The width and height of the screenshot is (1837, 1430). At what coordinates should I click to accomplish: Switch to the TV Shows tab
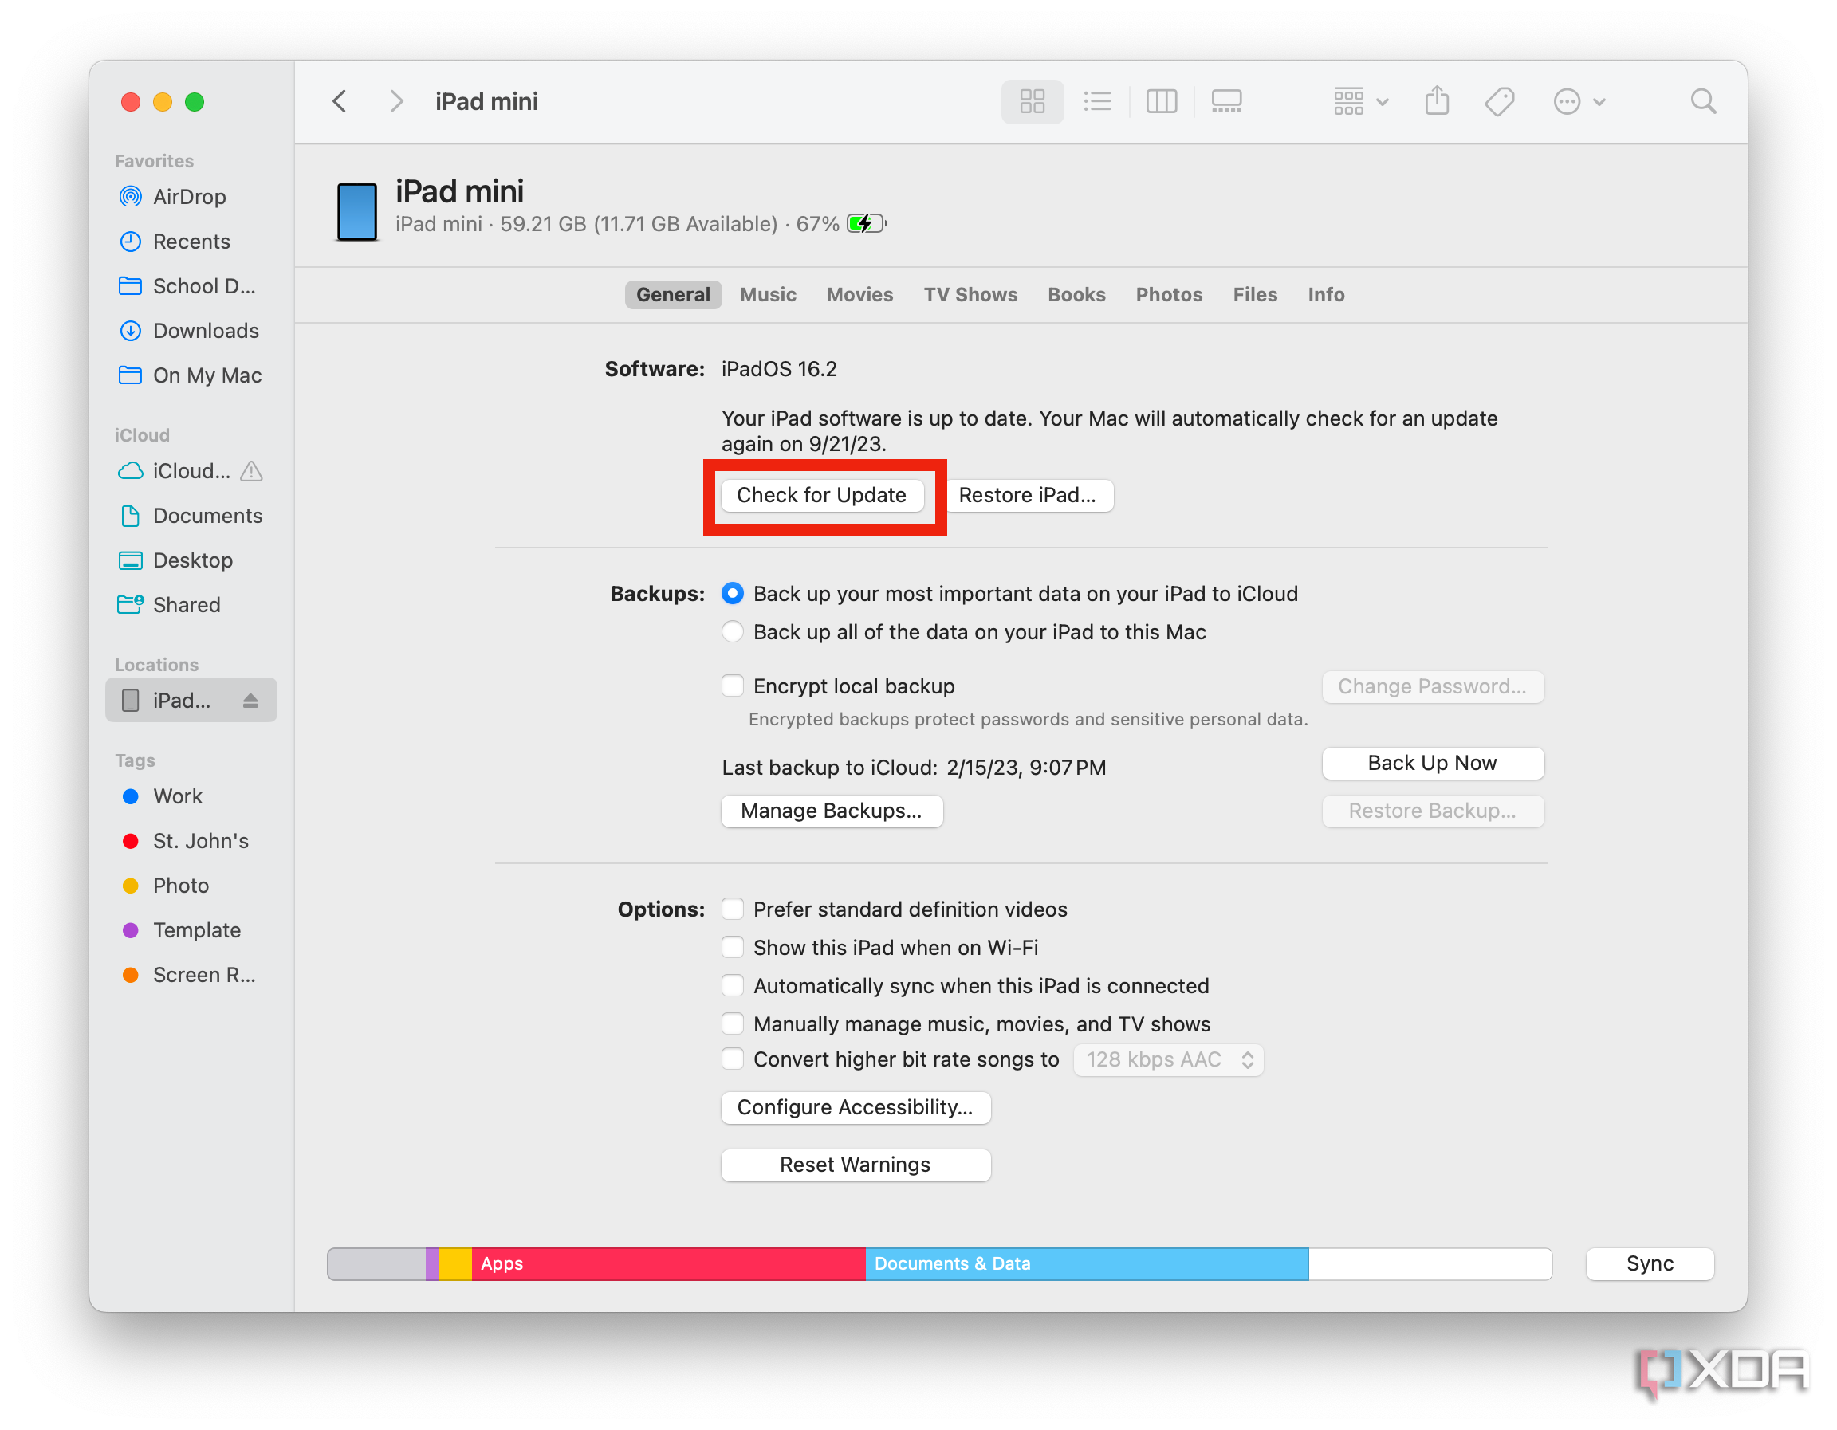pos(970,294)
